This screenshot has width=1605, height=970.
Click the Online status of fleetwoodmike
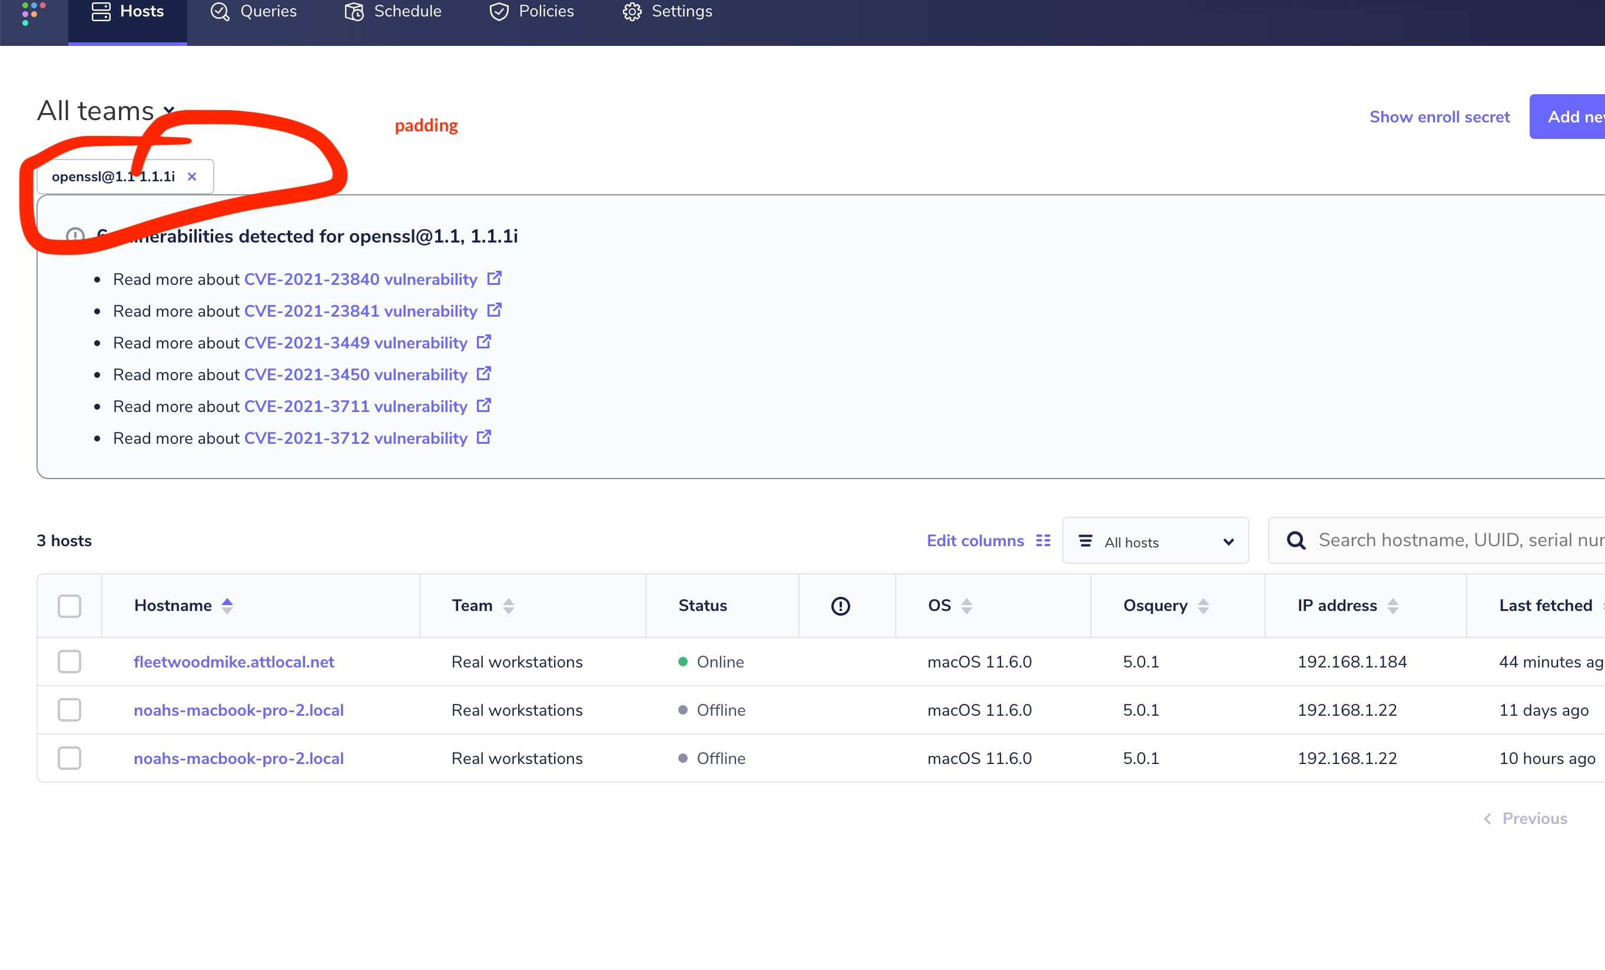click(x=711, y=662)
